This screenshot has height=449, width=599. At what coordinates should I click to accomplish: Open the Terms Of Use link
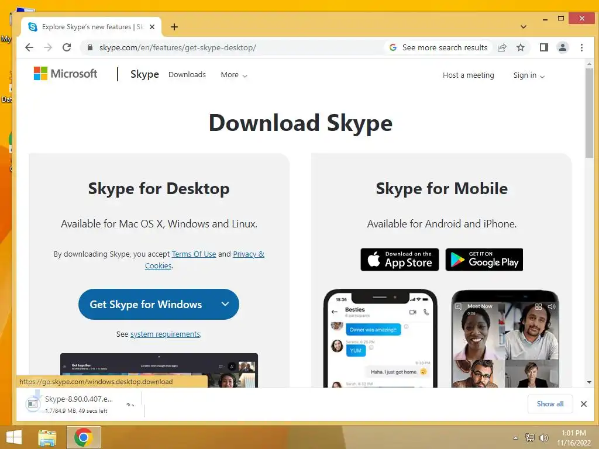(x=194, y=254)
